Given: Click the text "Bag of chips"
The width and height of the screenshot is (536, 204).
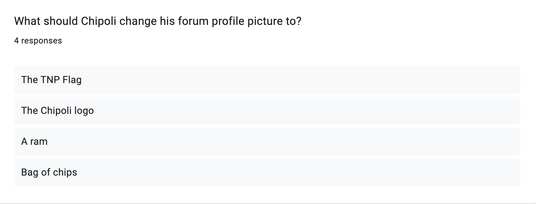Looking at the screenshot, I should [x=49, y=172].
